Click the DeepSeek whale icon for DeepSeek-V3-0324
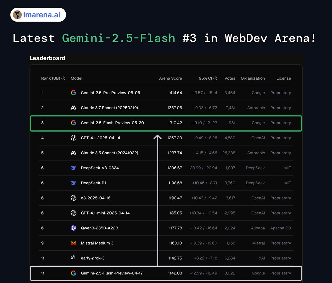332x283 pixels. coord(73,168)
